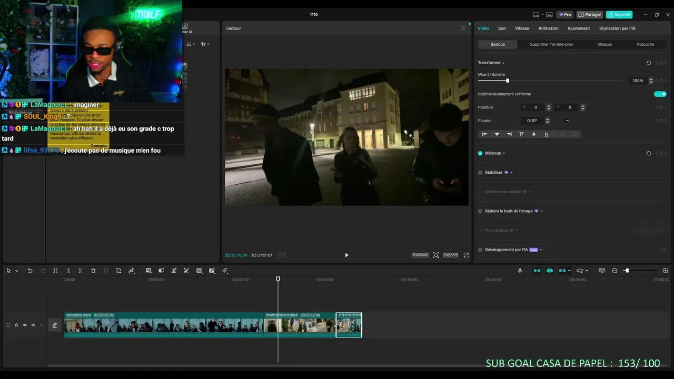Click the timeline zoom-out magnifier icon

614,271
